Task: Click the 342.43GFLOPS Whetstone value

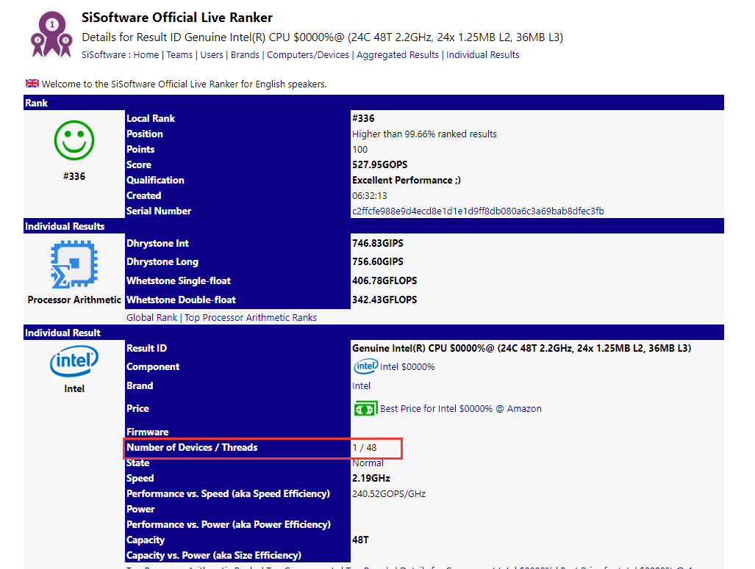Action: pos(384,300)
